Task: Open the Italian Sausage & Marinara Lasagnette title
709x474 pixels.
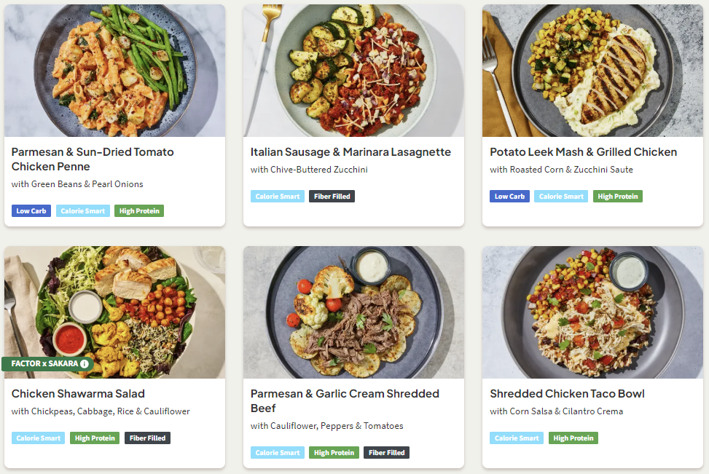Action: tap(350, 152)
